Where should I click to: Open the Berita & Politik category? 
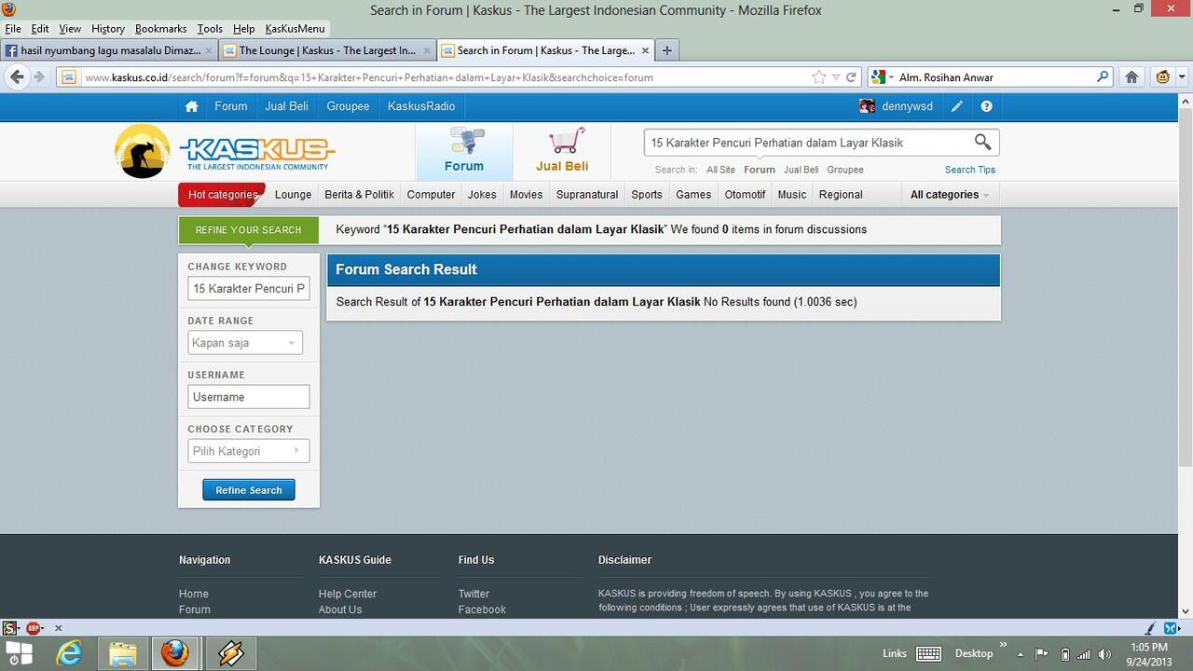[x=359, y=195]
